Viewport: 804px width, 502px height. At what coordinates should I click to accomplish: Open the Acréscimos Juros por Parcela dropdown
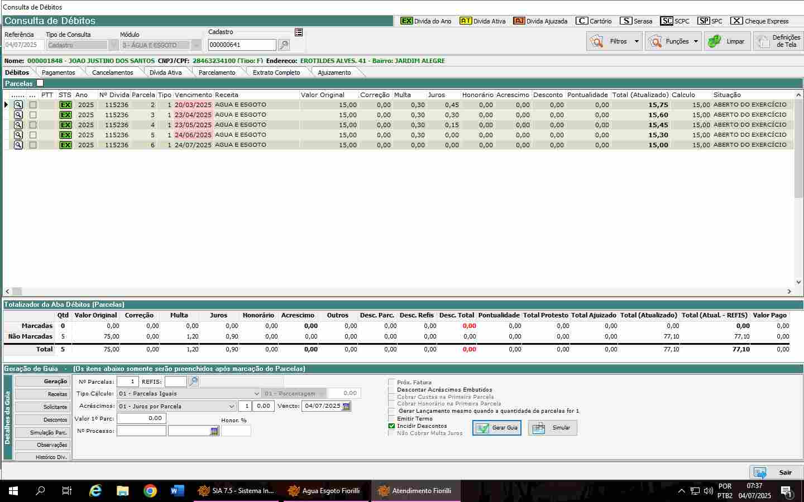(231, 407)
